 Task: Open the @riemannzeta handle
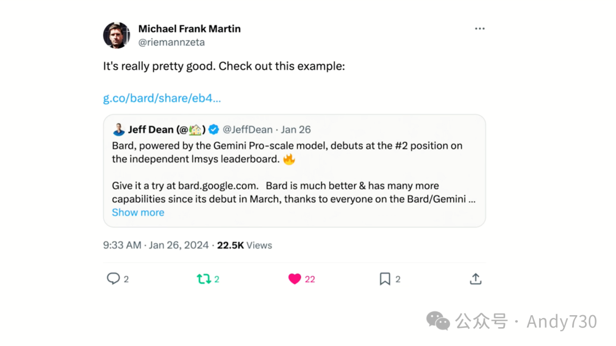[171, 42]
